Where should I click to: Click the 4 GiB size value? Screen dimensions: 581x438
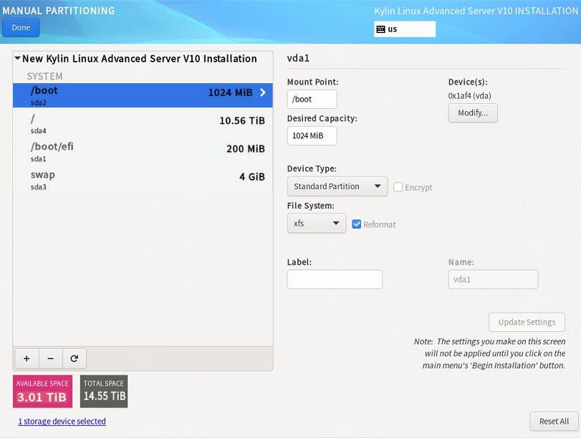[252, 177]
